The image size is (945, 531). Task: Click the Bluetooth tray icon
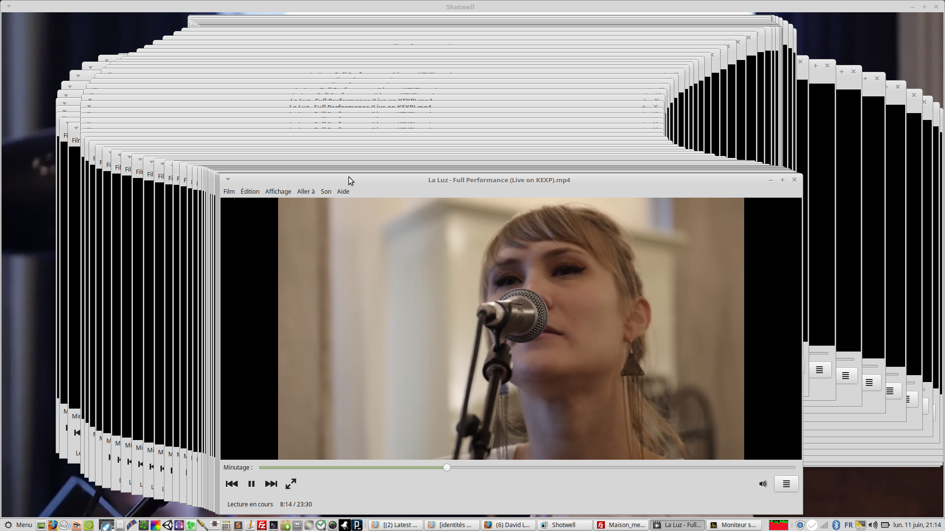pyautogui.click(x=836, y=525)
